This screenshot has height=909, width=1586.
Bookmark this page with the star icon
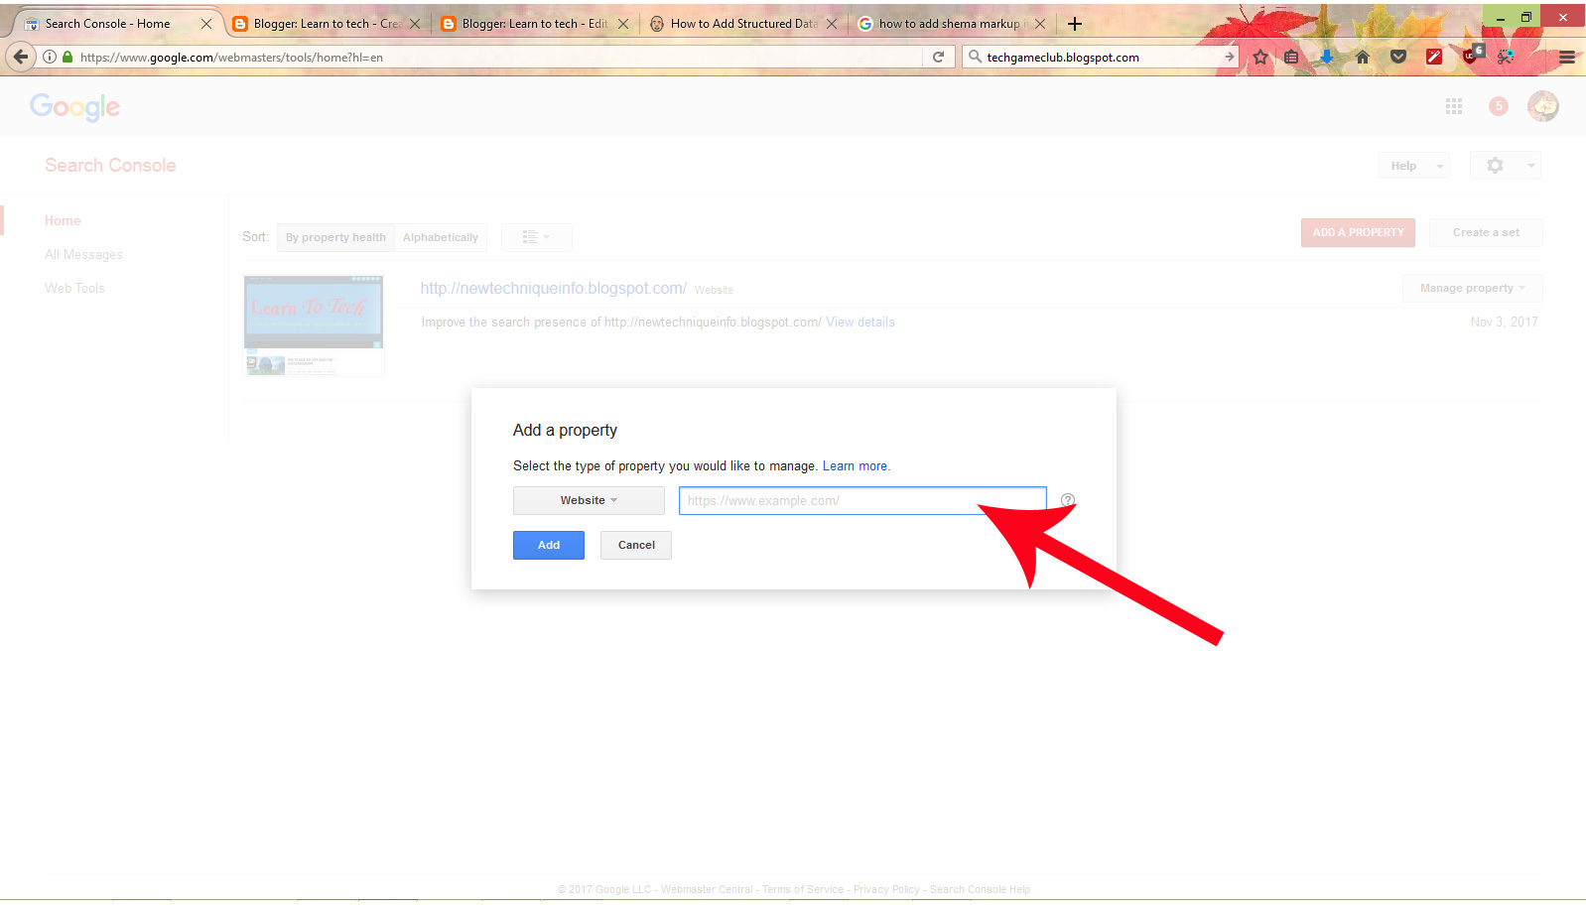1260,58
